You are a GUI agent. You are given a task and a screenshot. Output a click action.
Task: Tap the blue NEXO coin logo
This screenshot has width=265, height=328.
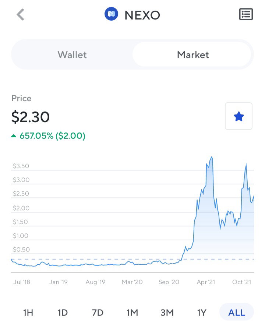pos(111,14)
